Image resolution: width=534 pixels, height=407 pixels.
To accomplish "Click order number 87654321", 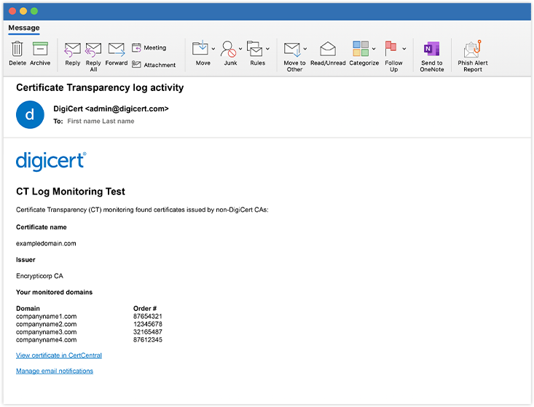I will (x=148, y=317).
